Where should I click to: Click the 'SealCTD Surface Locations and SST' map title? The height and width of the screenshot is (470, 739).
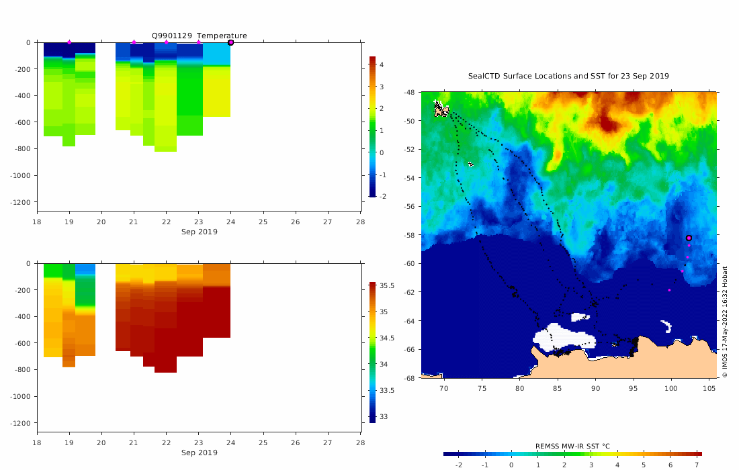(x=568, y=76)
